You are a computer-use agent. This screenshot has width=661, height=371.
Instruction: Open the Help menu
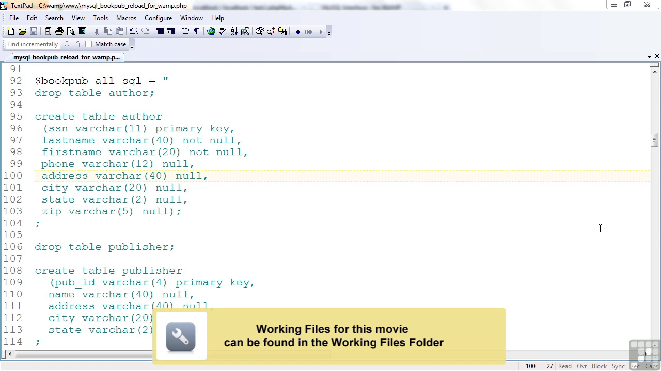click(x=217, y=18)
